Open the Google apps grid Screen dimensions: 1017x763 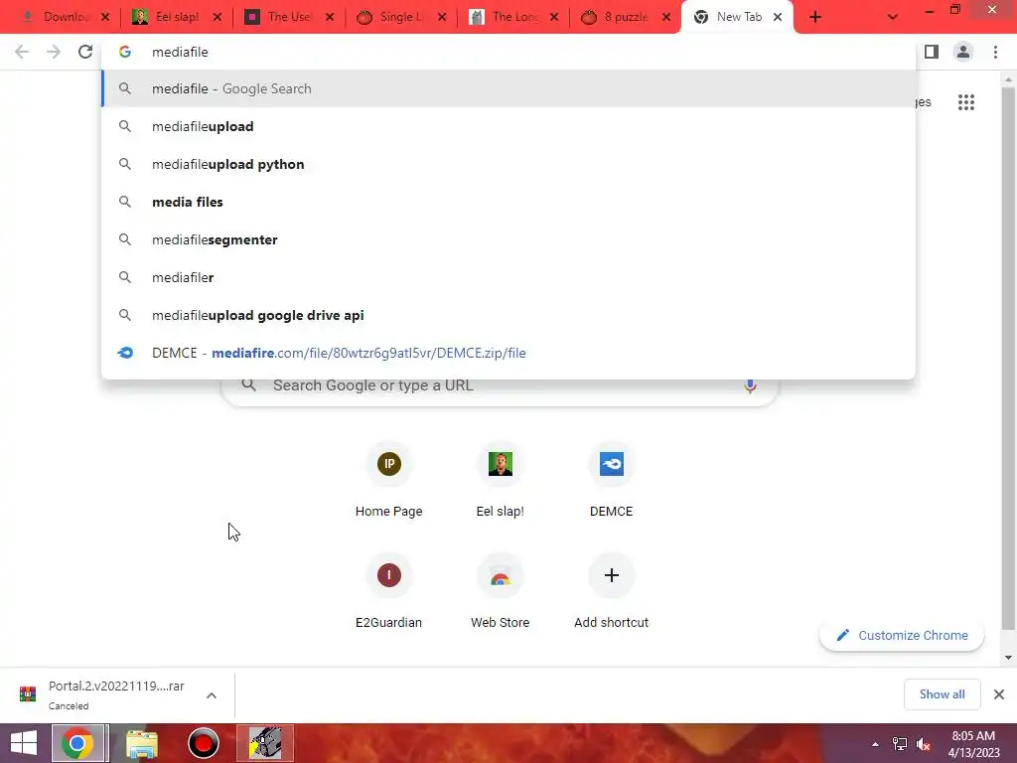965,102
